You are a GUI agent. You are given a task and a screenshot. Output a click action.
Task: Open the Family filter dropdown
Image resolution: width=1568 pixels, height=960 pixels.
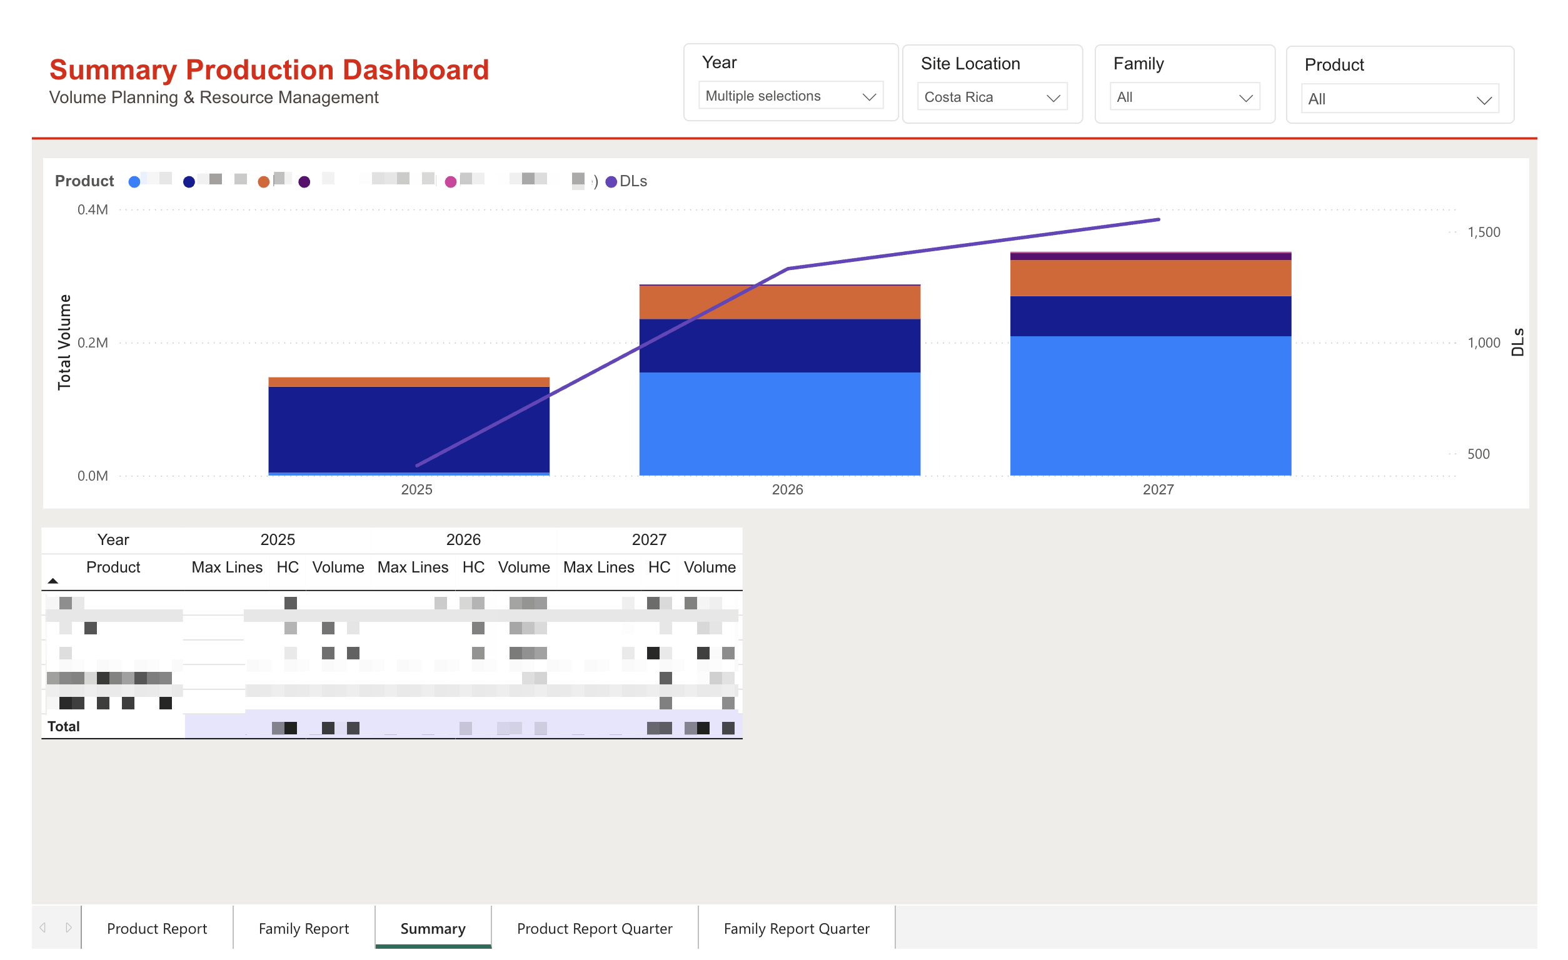coord(1184,97)
